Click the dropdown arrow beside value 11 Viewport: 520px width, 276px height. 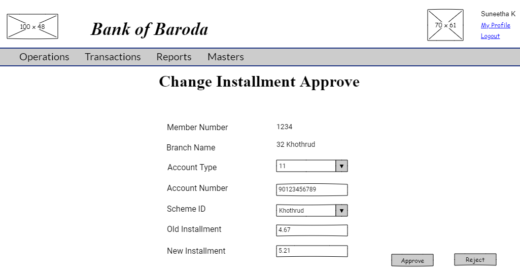pos(341,166)
